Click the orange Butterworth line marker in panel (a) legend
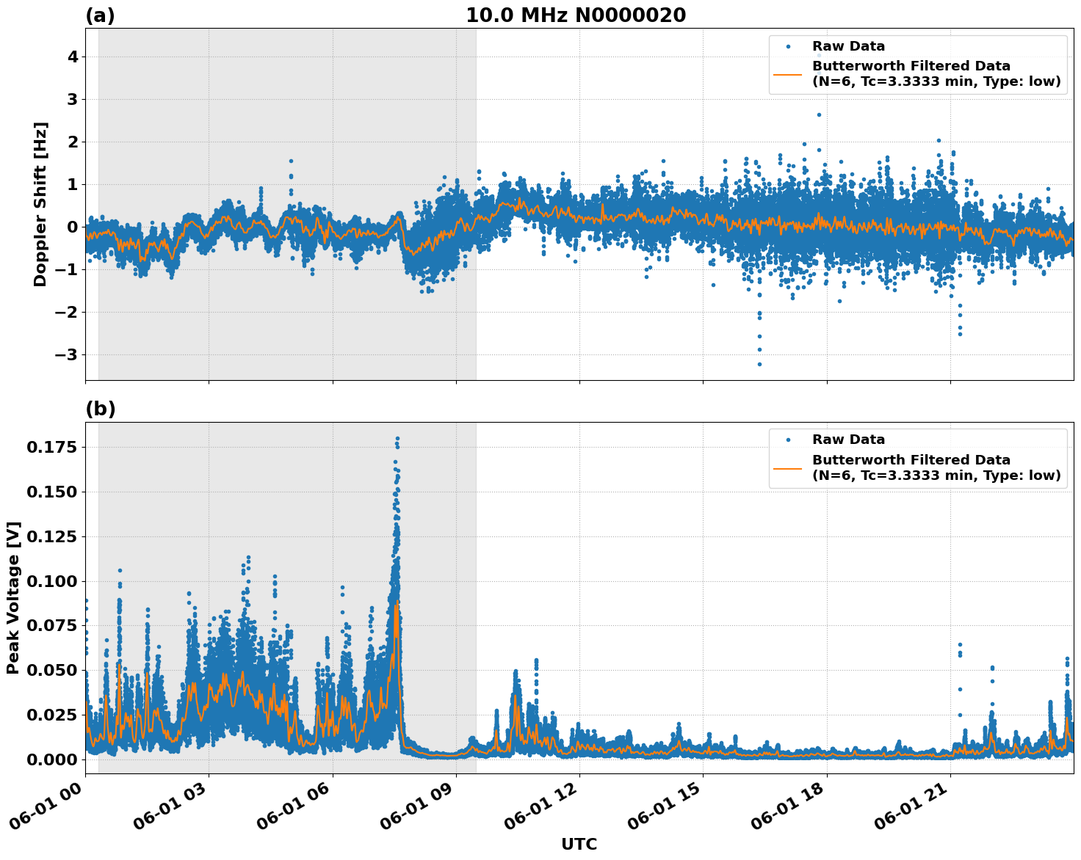Image resolution: width=1081 pixels, height=860 pixels. coord(787,75)
